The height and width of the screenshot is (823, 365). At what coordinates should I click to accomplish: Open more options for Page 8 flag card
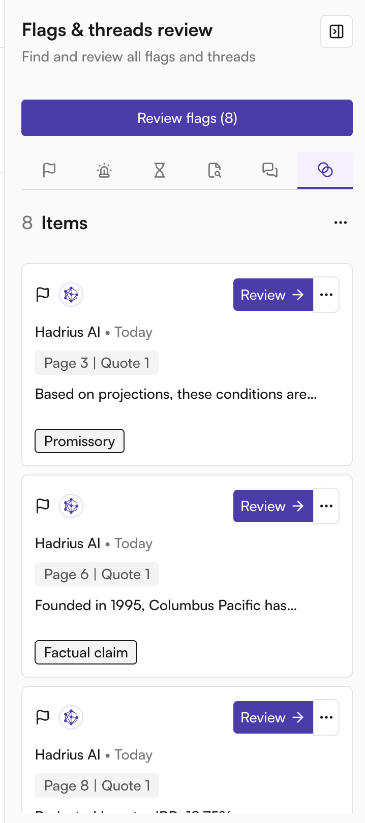point(326,717)
